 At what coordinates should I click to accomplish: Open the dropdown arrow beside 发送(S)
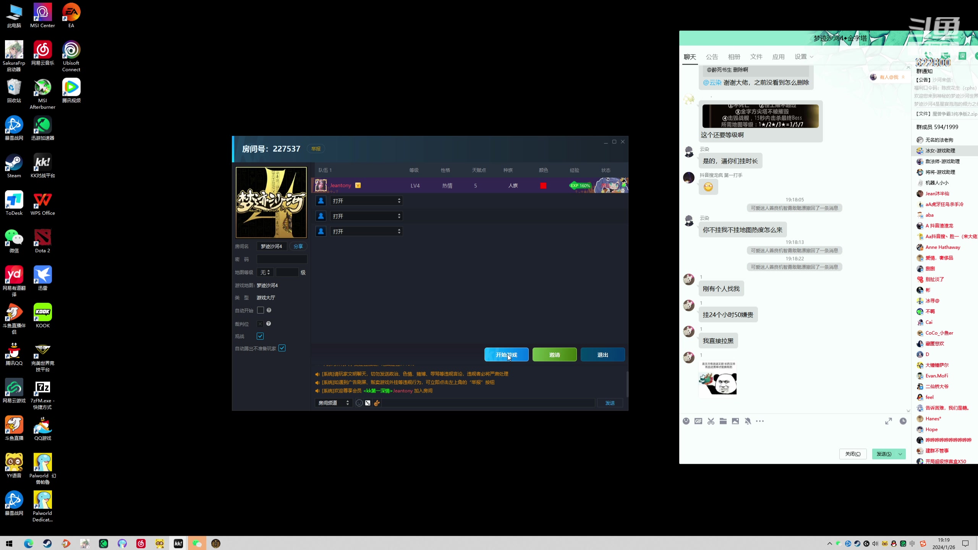point(900,454)
